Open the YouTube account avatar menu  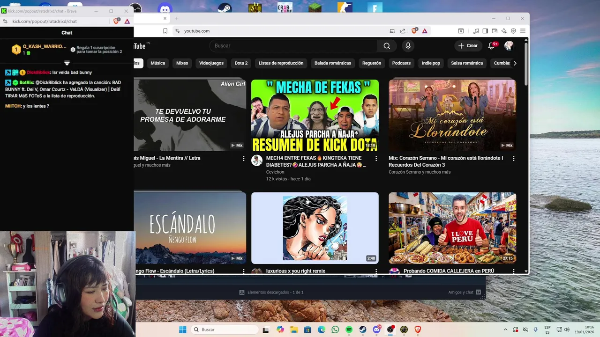pos(509,46)
